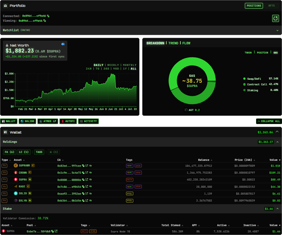Image resolution: width=282 pixels, height=235 pixels.
Task: Open stake pool external link
Action: tap(56, 231)
